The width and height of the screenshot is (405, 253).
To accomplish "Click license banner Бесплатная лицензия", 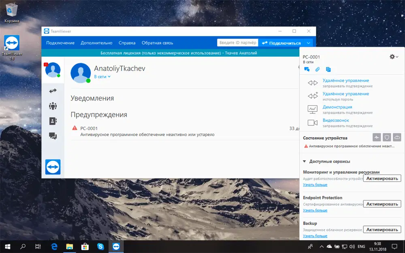I will (179, 53).
